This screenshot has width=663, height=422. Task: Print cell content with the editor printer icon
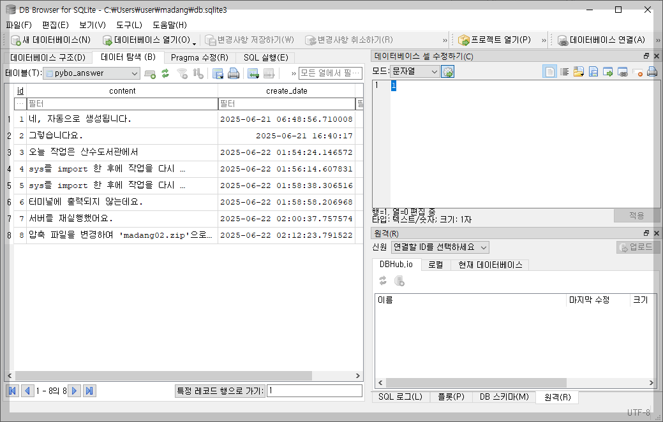click(x=652, y=72)
